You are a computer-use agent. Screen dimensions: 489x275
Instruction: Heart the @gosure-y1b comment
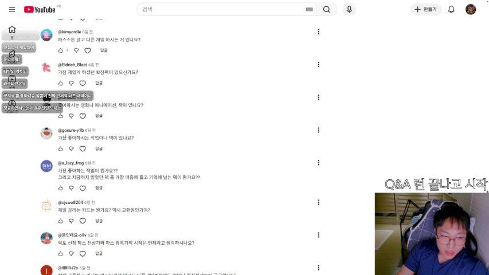(x=83, y=149)
